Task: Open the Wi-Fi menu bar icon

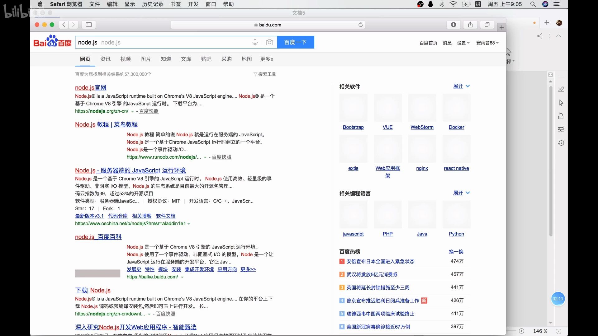Action: tap(453, 4)
